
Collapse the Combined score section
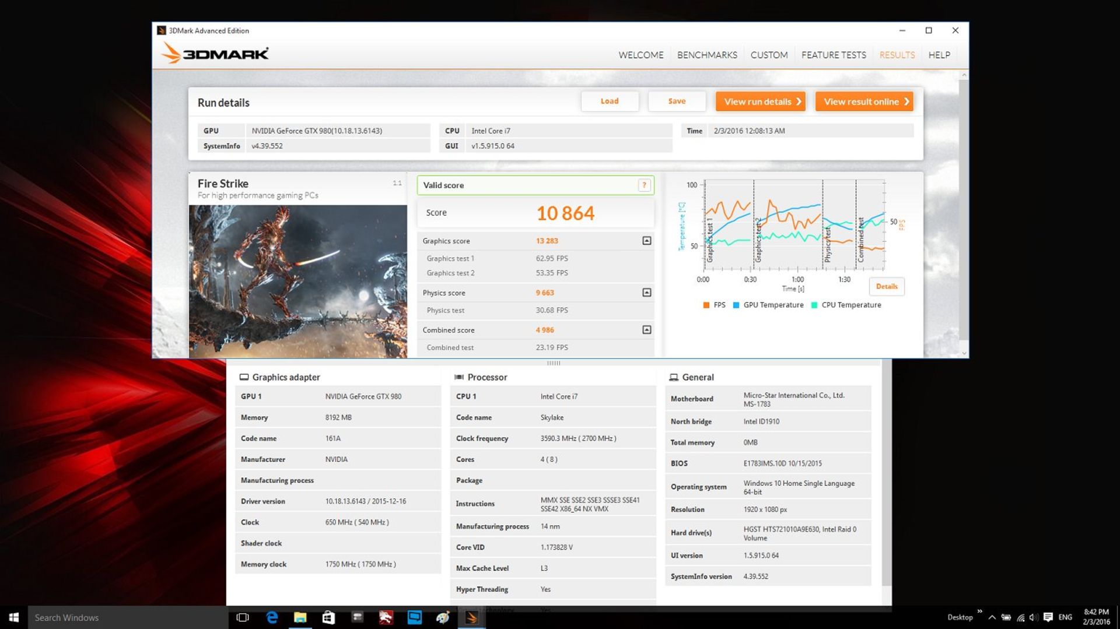(x=646, y=330)
